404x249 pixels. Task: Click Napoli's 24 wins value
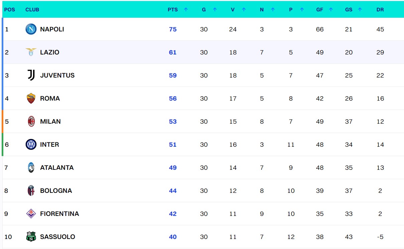pos(233,29)
